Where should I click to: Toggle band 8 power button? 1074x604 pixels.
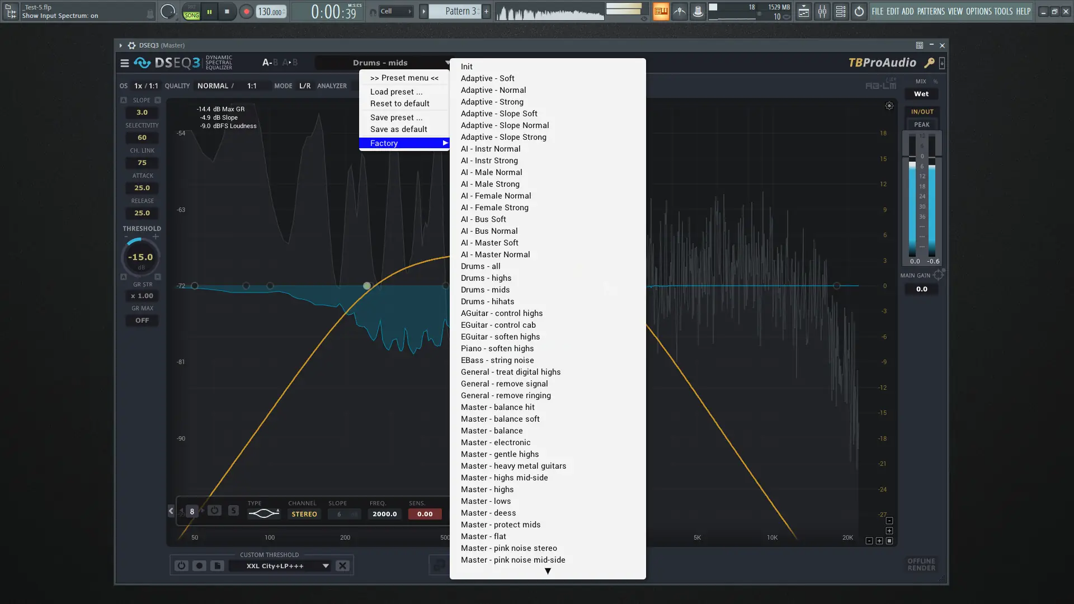tap(214, 511)
